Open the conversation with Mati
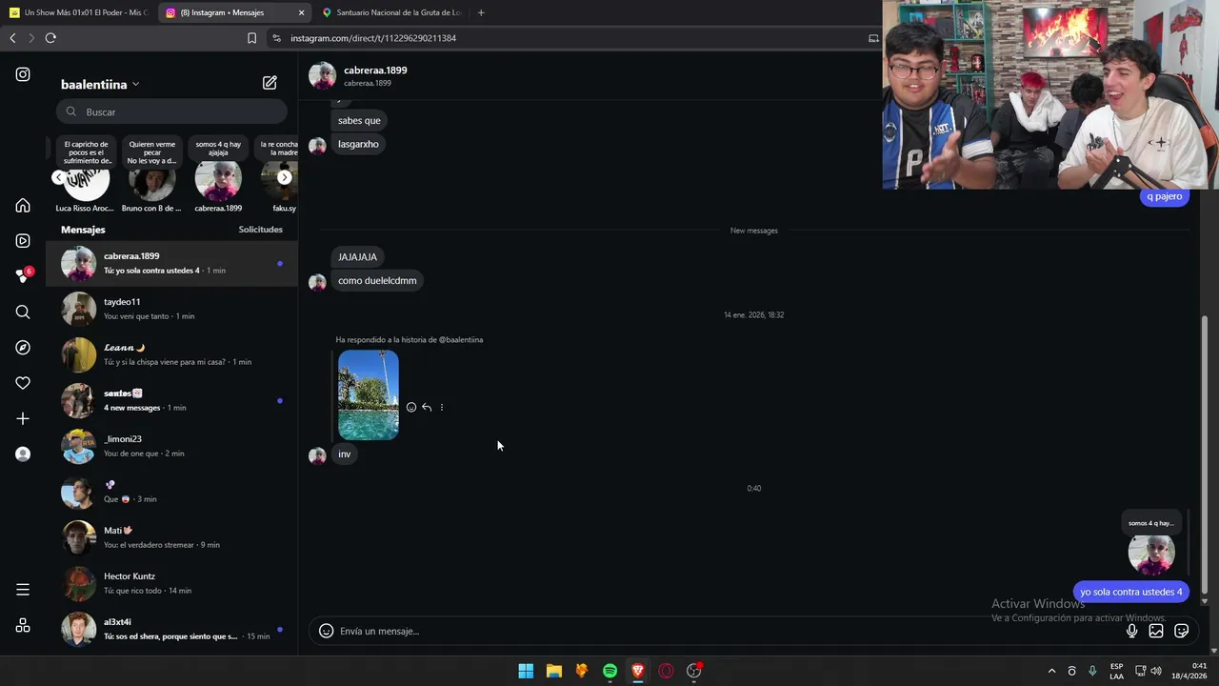Image resolution: width=1219 pixels, height=686 pixels. click(x=171, y=537)
